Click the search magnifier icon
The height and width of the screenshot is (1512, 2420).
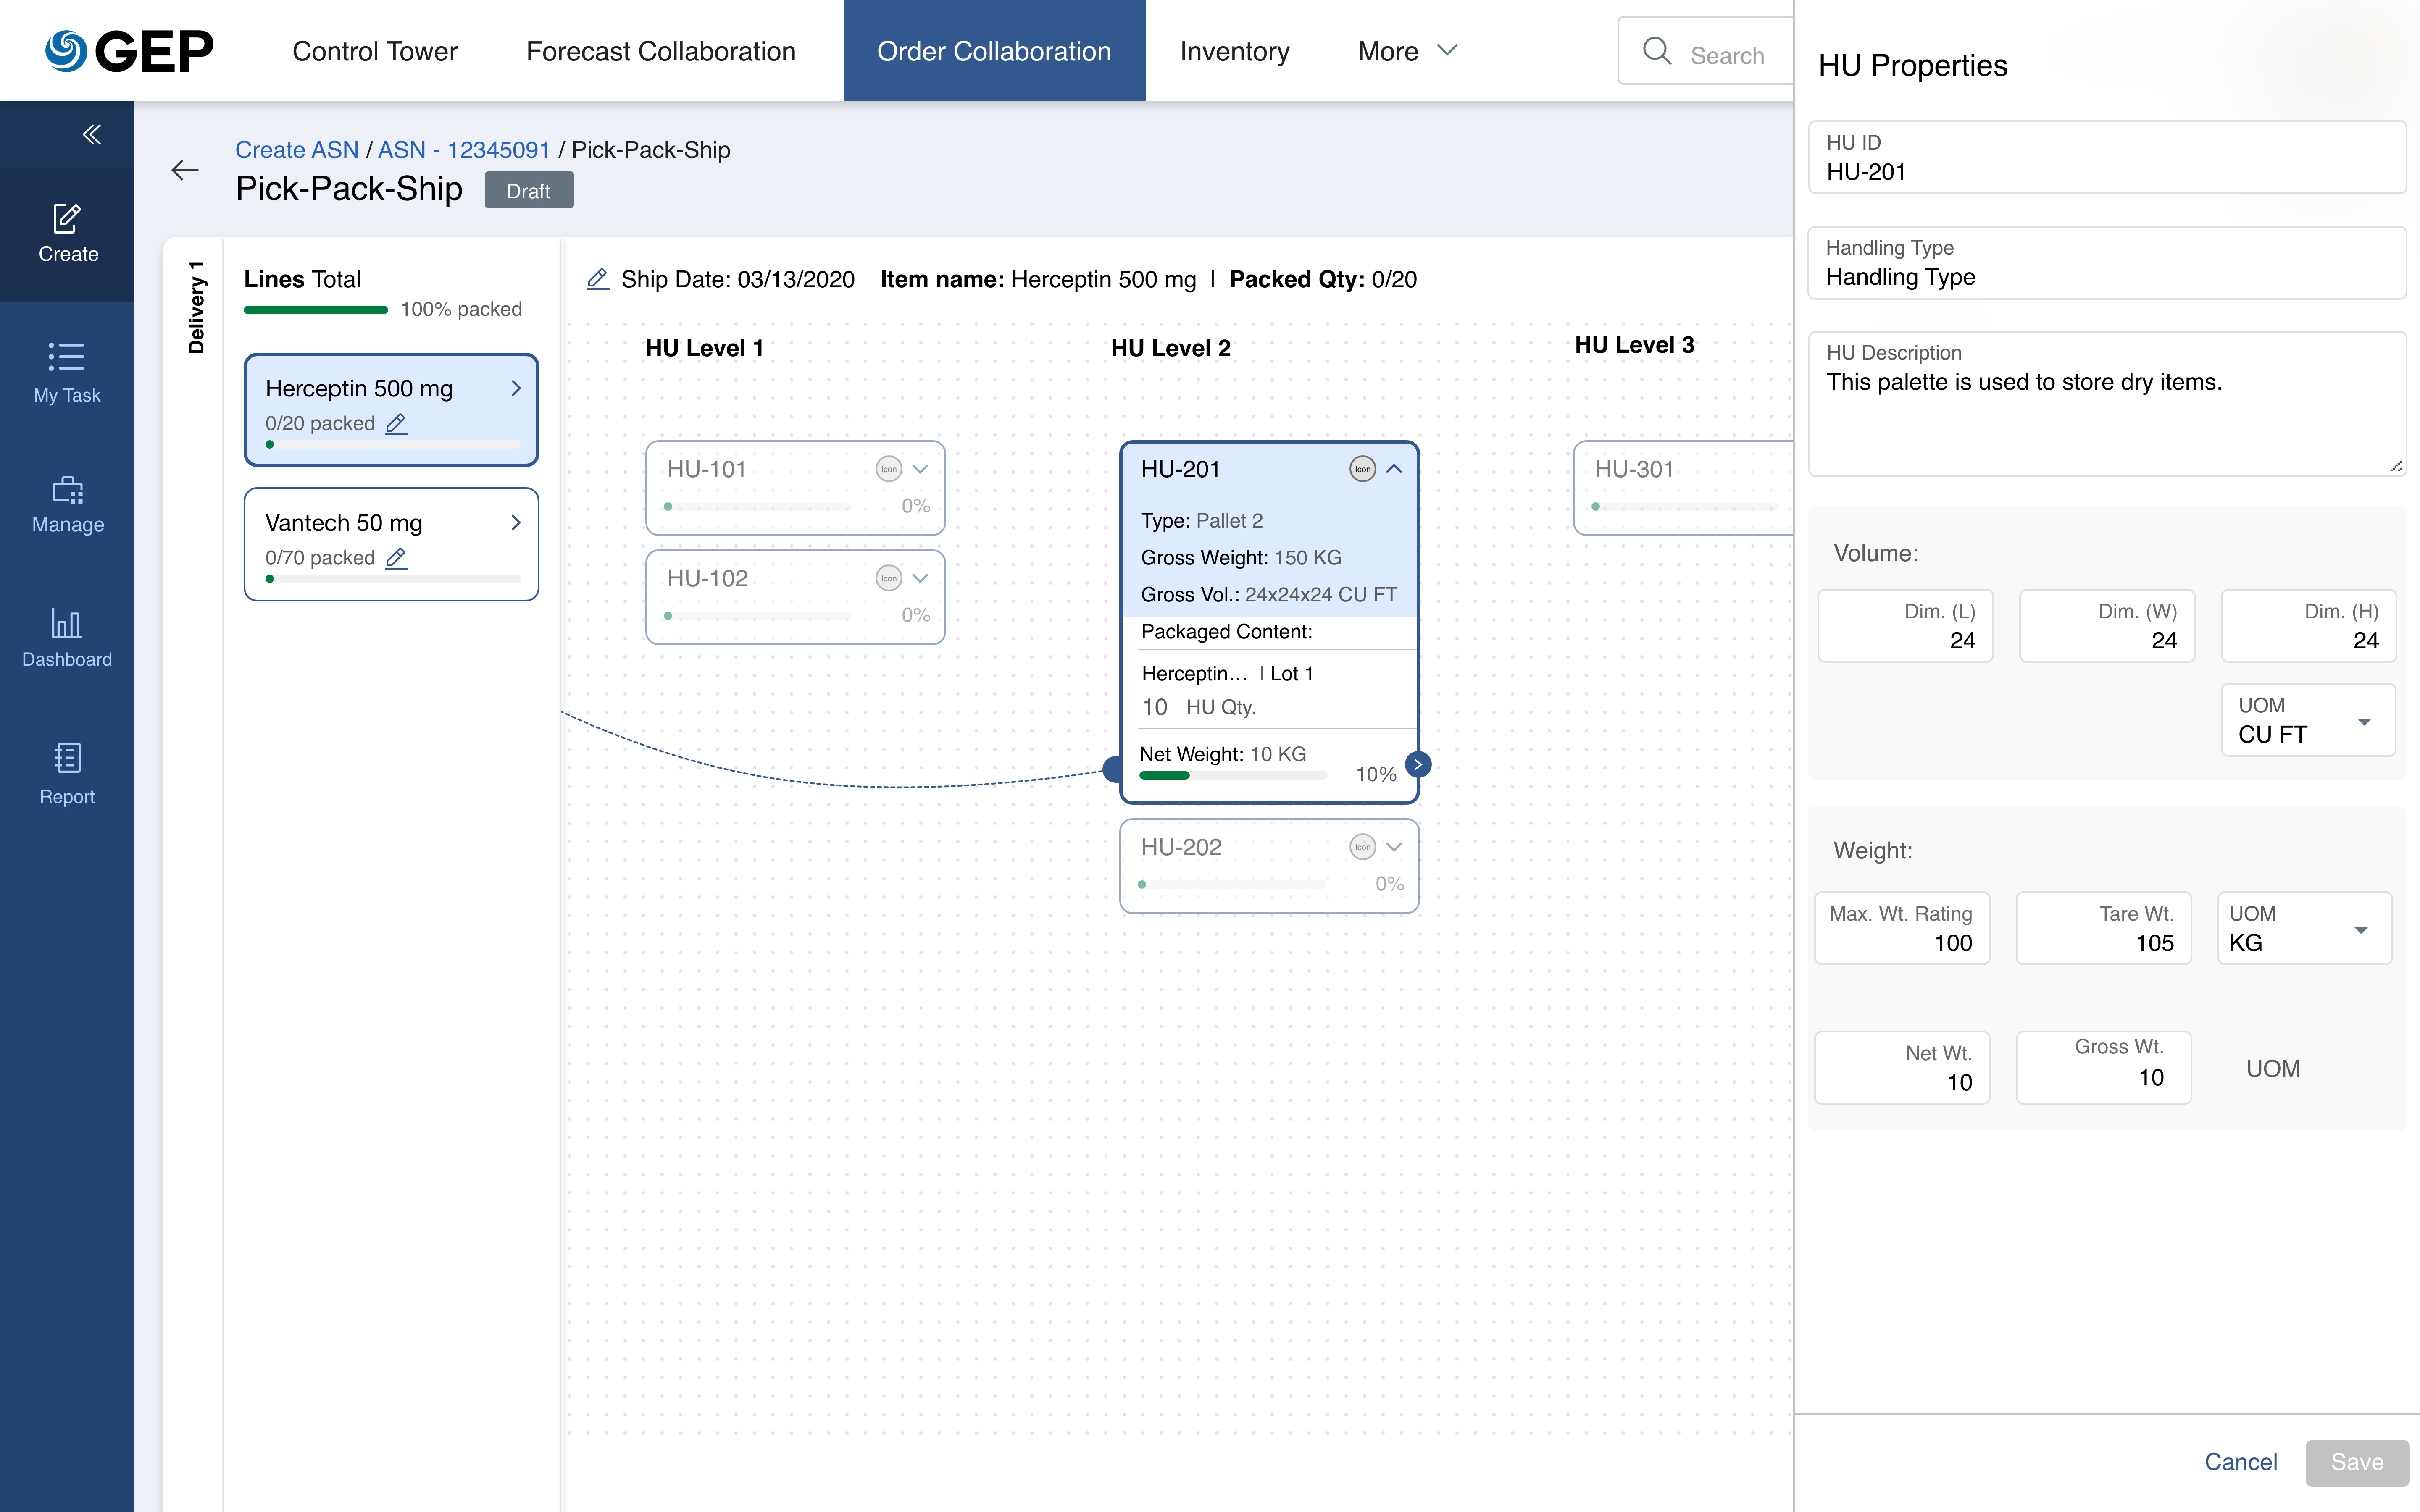coord(1657,51)
